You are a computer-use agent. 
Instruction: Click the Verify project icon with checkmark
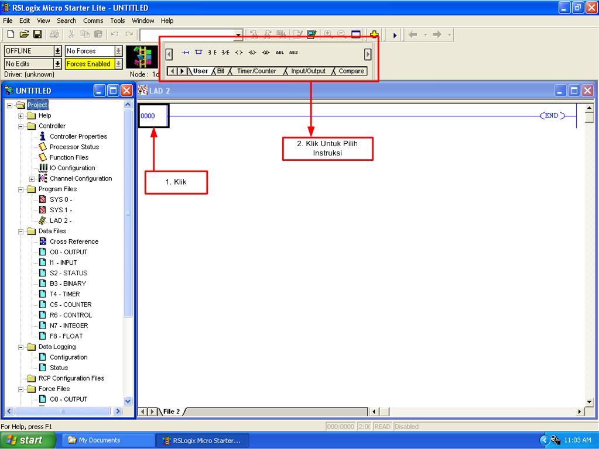(312, 34)
